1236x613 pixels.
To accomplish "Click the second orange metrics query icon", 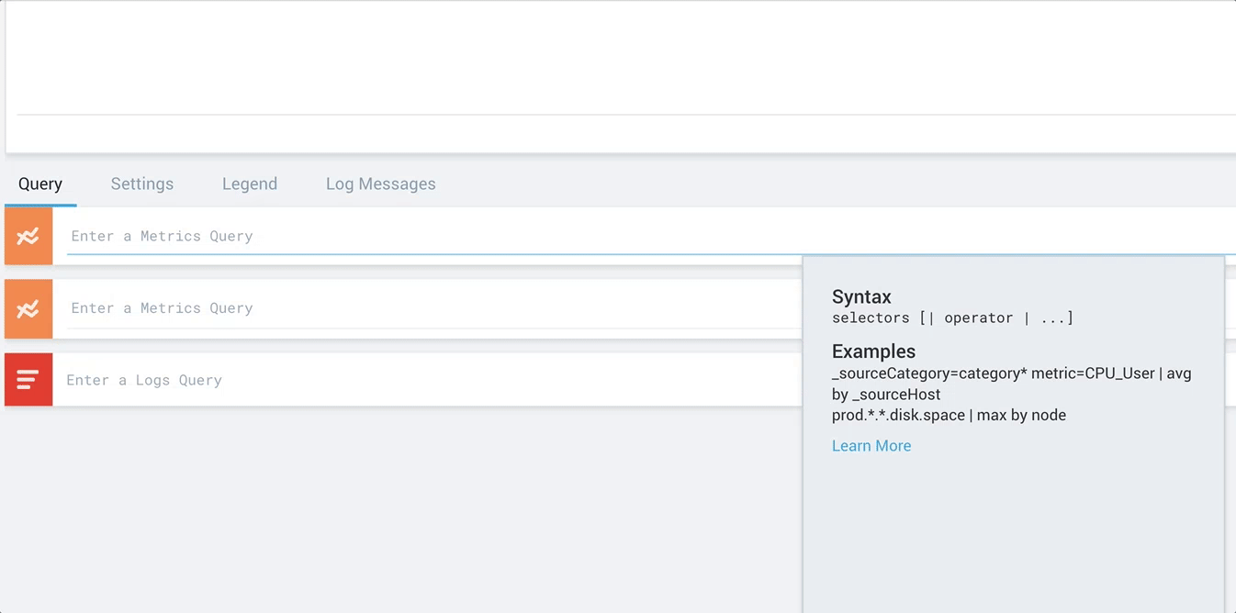I will (28, 309).
